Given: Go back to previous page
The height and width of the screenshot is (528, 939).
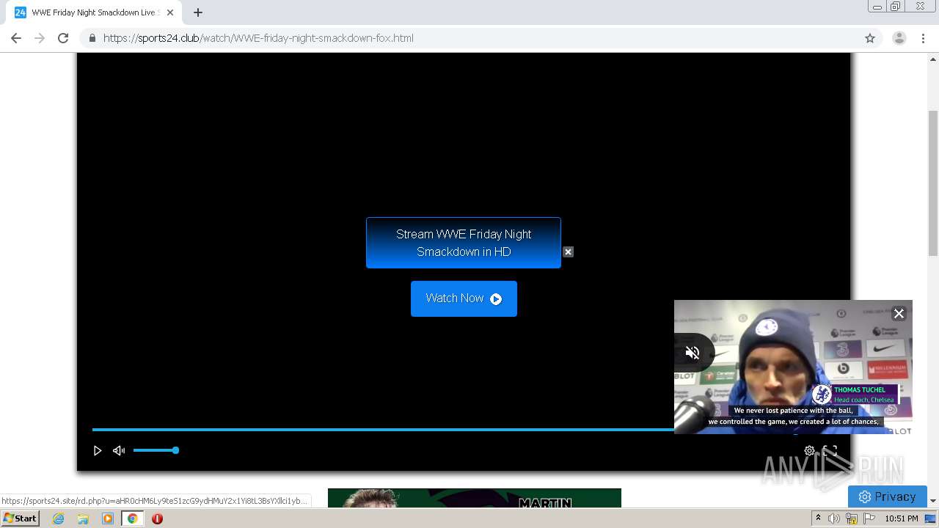Looking at the screenshot, I should coord(16,38).
